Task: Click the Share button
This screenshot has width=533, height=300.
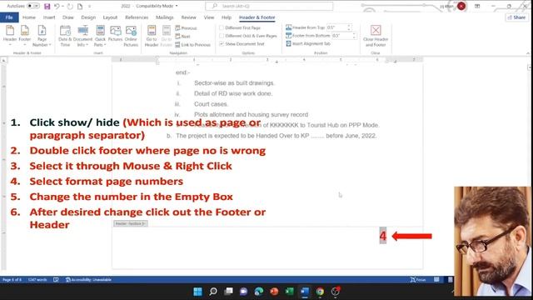Action: (x=516, y=17)
